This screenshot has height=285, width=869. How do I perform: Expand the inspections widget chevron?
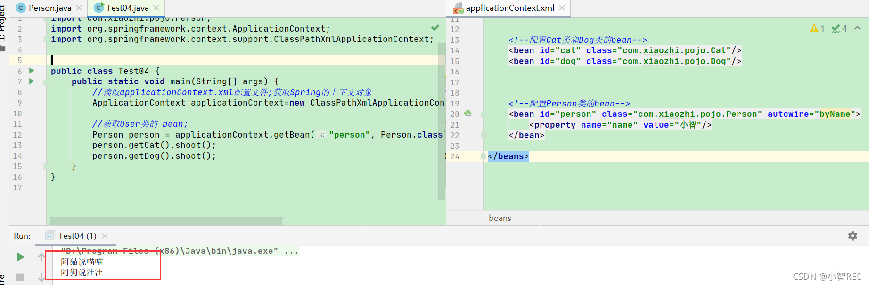[x=858, y=28]
